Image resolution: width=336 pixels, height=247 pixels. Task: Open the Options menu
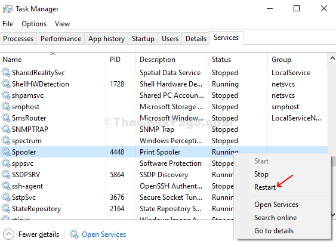34,24
